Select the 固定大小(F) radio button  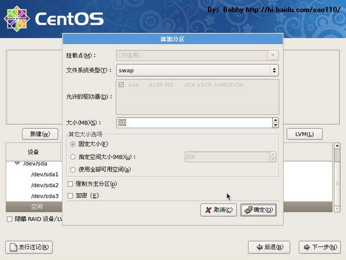(x=73, y=144)
